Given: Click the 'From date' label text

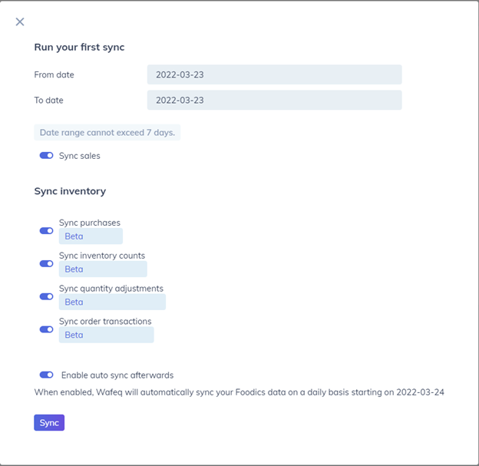Looking at the screenshot, I should pos(54,75).
